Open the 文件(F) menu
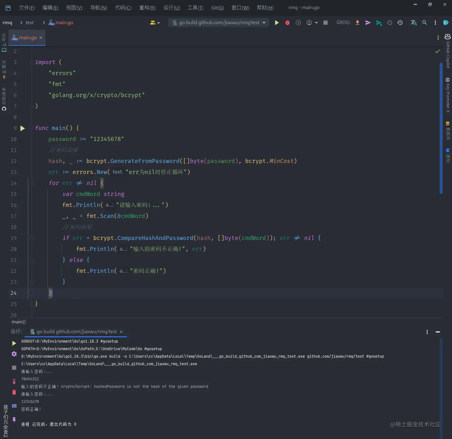 point(27,8)
